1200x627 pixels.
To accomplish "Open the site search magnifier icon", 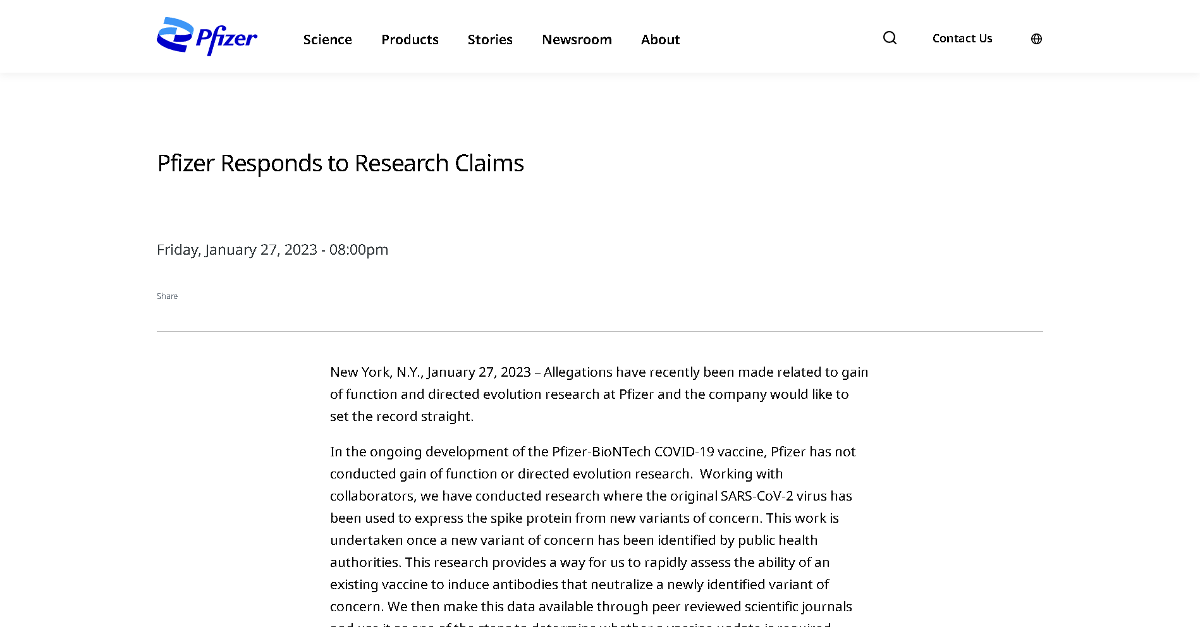I will coord(890,38).
